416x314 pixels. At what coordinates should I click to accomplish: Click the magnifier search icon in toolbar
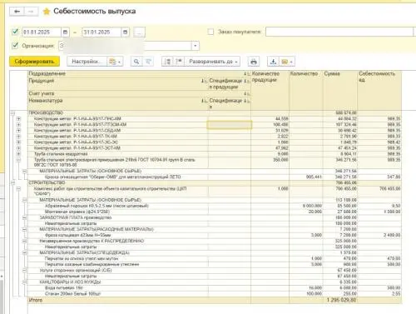click(136, 62)
